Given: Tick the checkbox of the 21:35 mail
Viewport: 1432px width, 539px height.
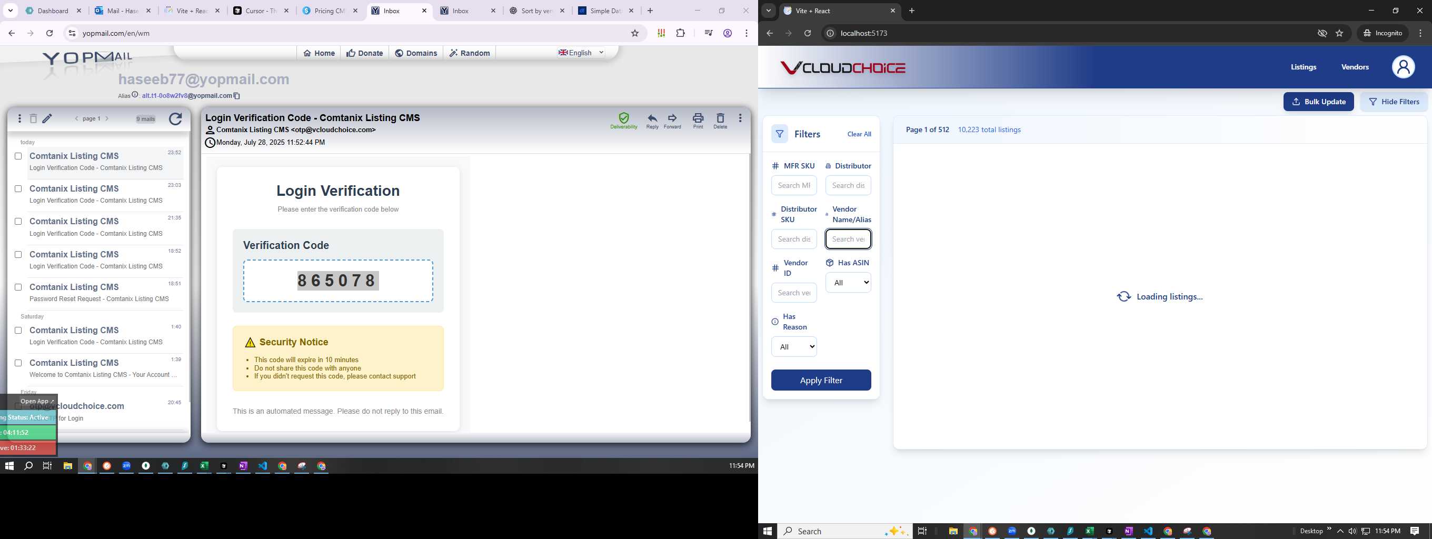Looking at the screenshot, I should pyautogui.click(x=18, y=222).
